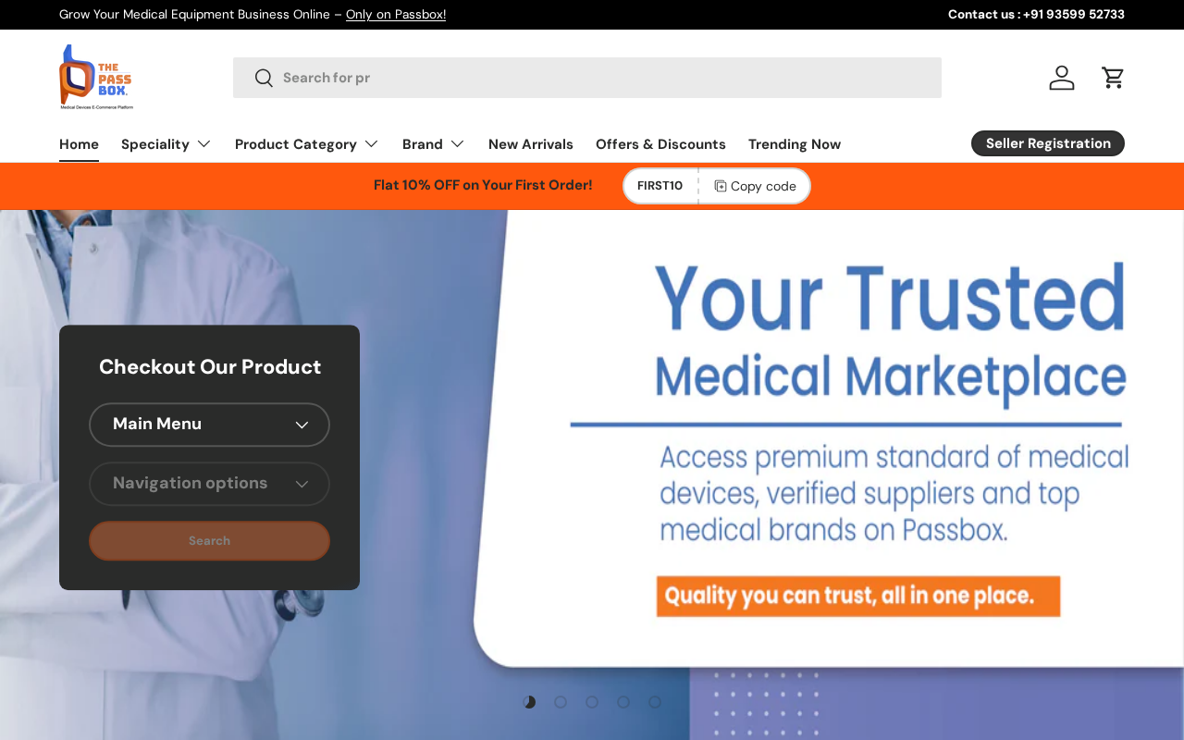Click the Product Category chevron arrow
1184x740 pixels.
tap(371, 144)
